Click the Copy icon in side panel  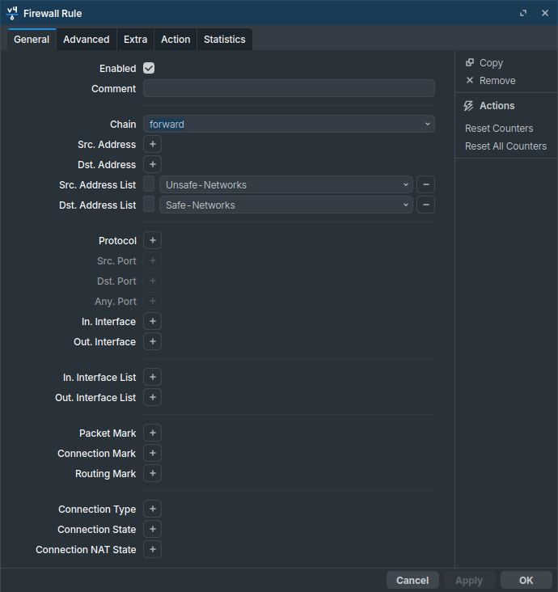pyautogui.click(x=470, y=63)
